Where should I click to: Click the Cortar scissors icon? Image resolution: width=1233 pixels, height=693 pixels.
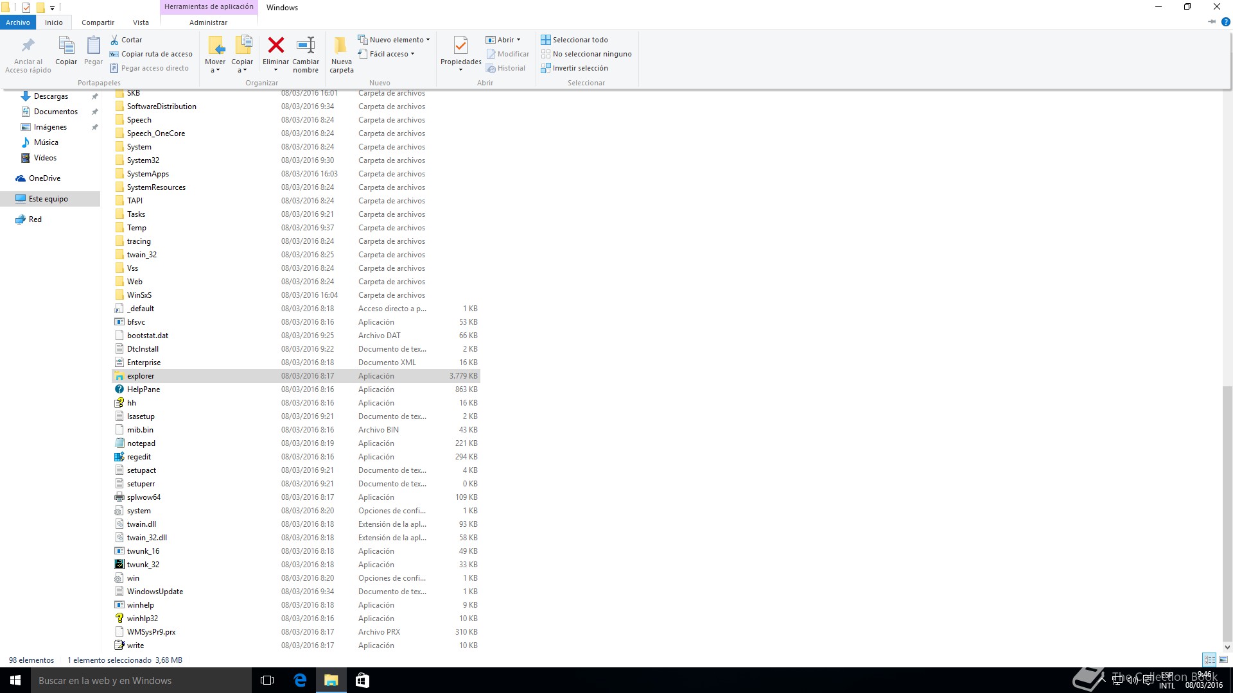tap(114, 40)
